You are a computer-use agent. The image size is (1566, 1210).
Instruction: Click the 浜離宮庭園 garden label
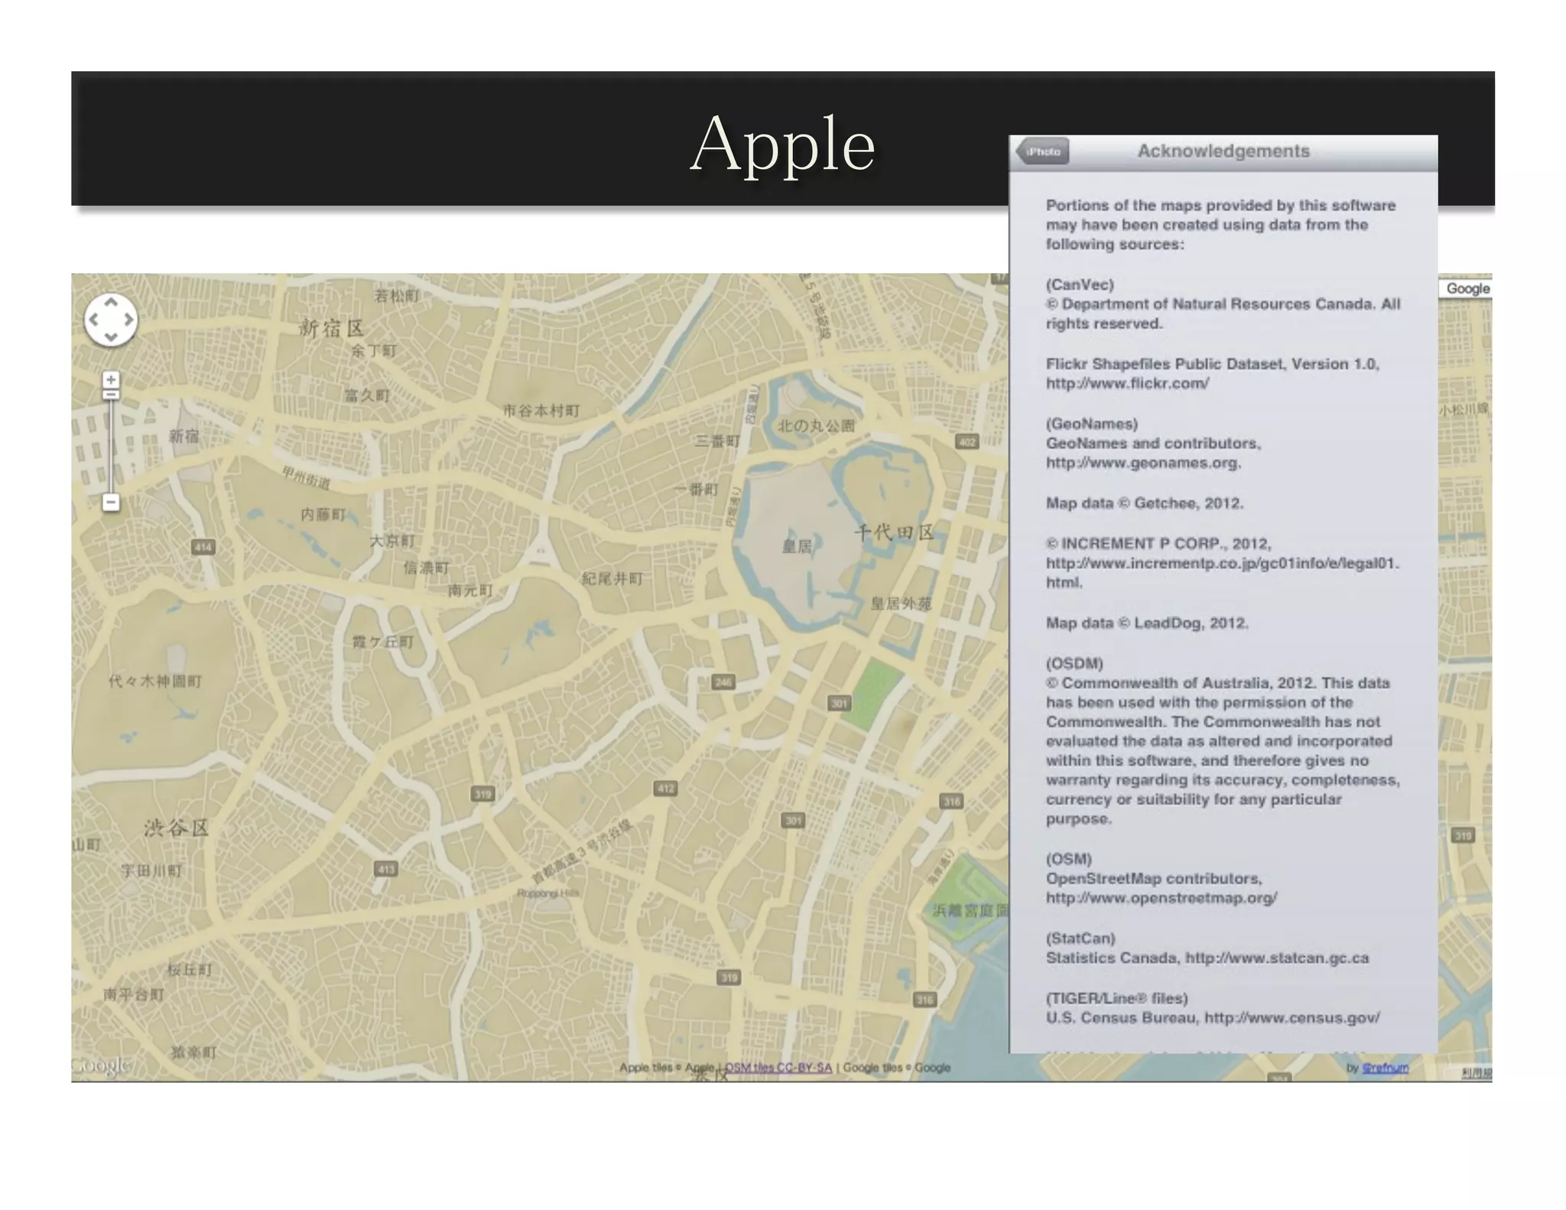tap(970, 910)
